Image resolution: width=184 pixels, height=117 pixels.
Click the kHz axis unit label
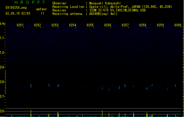click(x=3, y=24)
